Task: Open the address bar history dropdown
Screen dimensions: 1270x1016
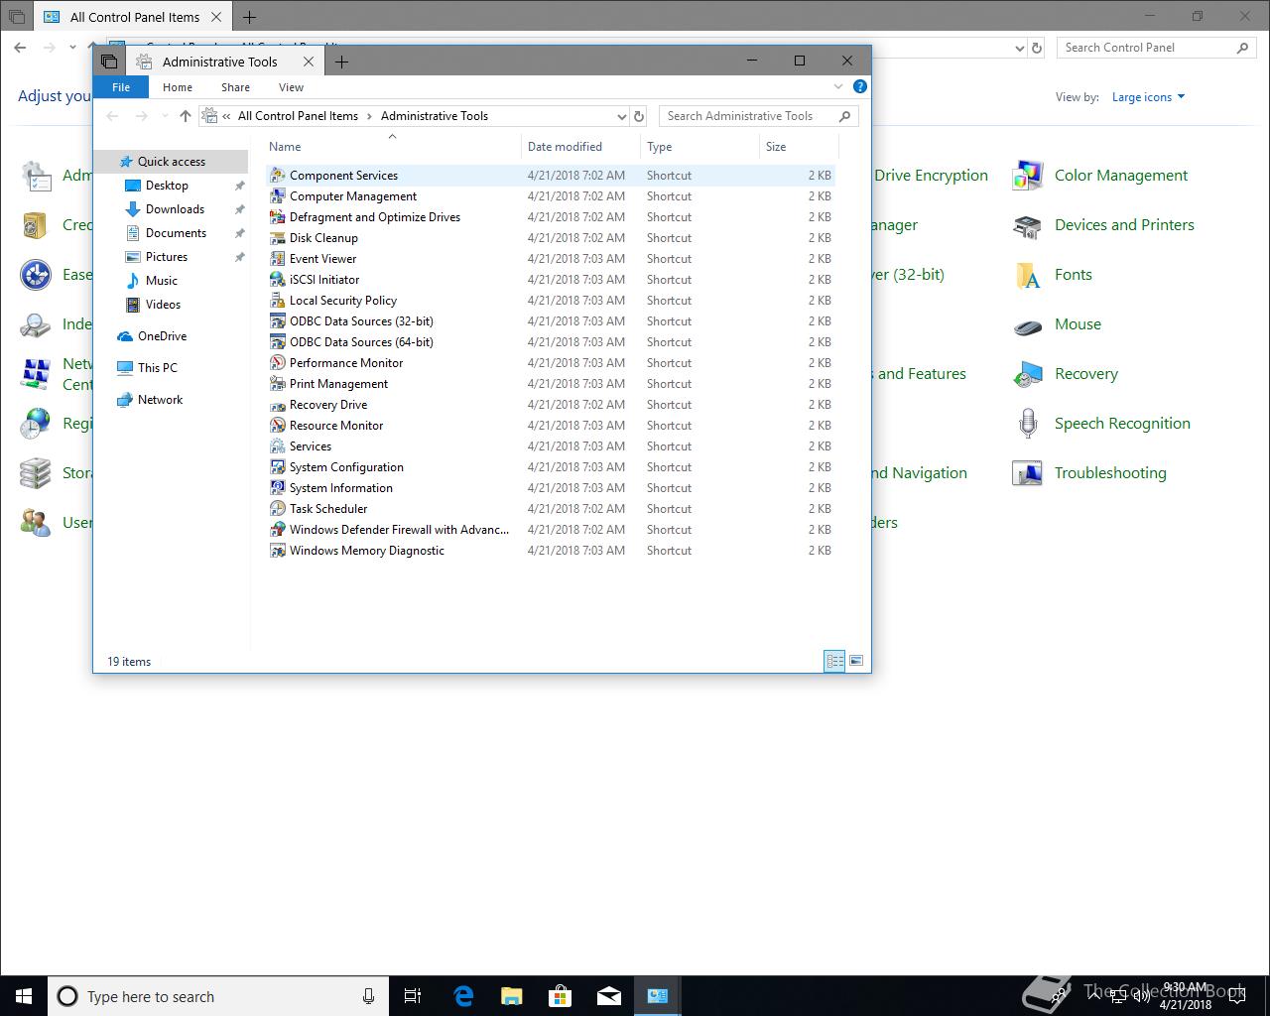Action: [x=621, y=116]
